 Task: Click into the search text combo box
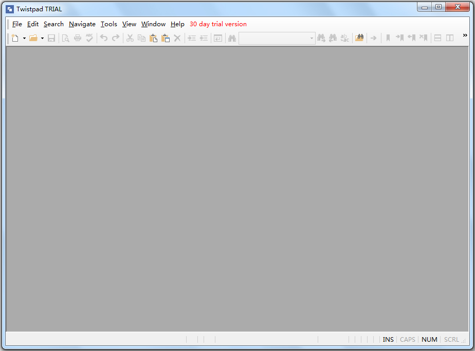(274, 38)
